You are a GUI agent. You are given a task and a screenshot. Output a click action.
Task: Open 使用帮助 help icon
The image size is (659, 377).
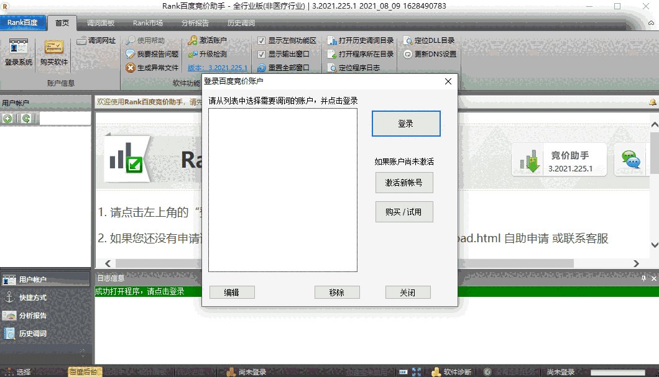pyautogui.click(x=149, y=41)
